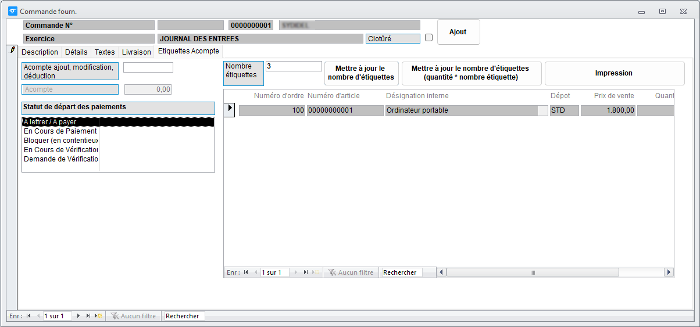Create new record in the étiquettes subform navigator

(x=316, y=272)
